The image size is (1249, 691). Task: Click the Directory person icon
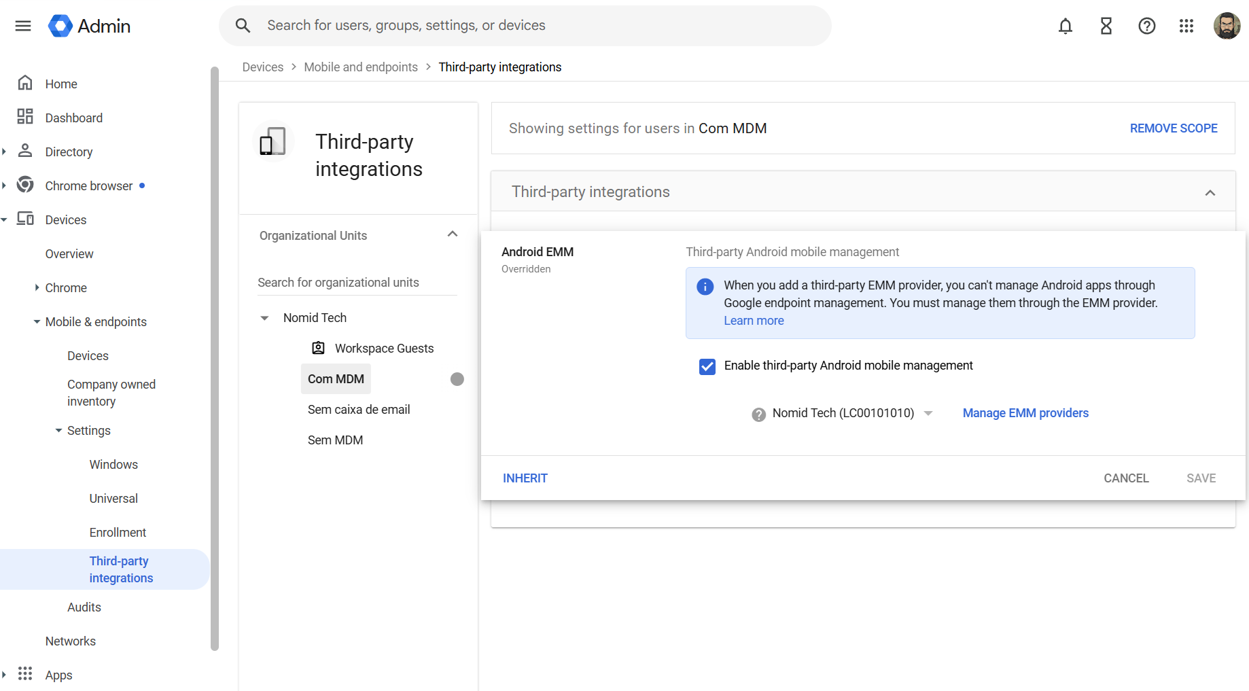pos(25,151)
